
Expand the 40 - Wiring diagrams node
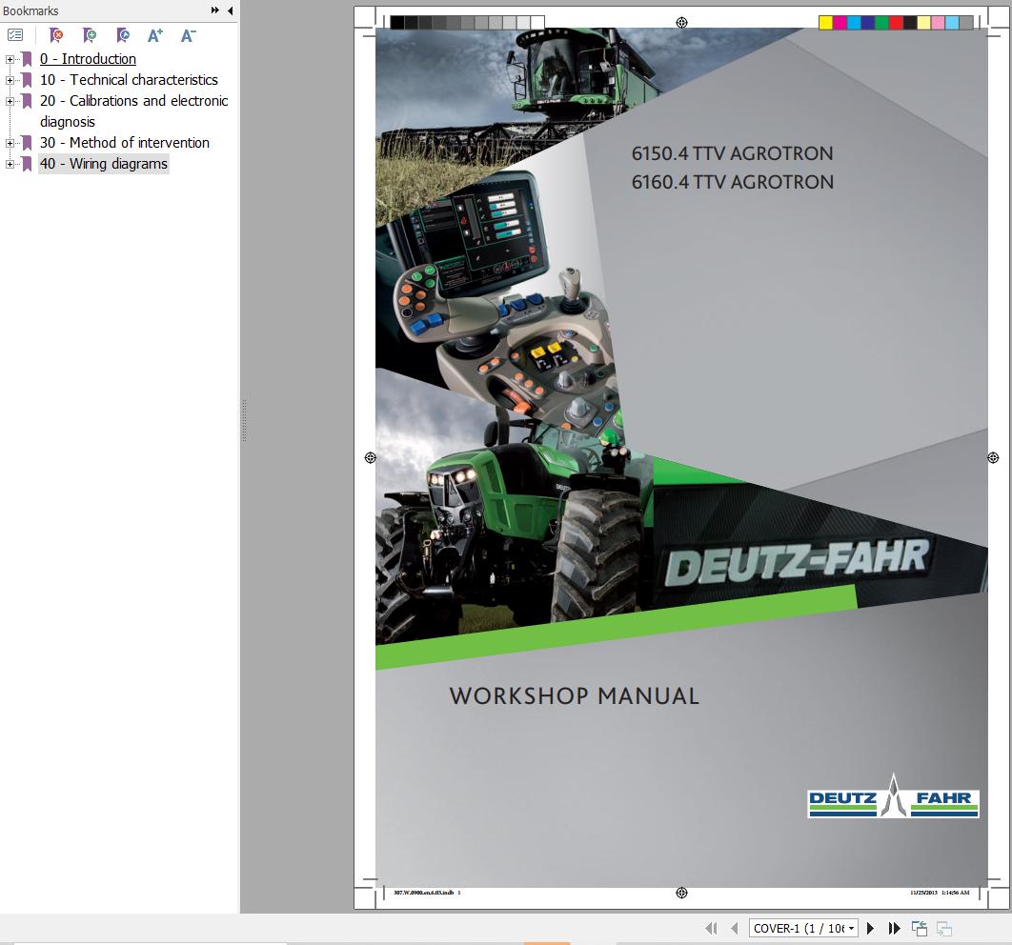tap(10, 164)
